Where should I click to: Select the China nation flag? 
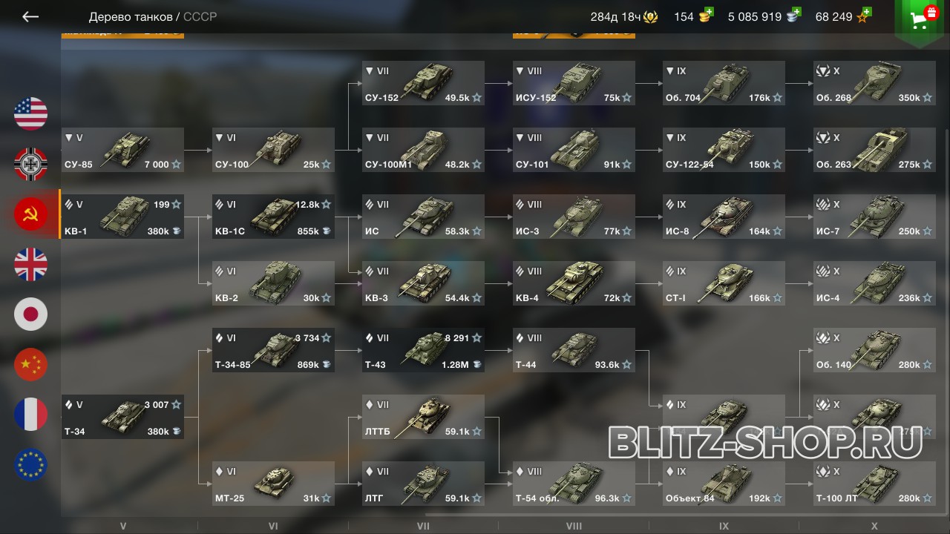click(x=30, y=364)
